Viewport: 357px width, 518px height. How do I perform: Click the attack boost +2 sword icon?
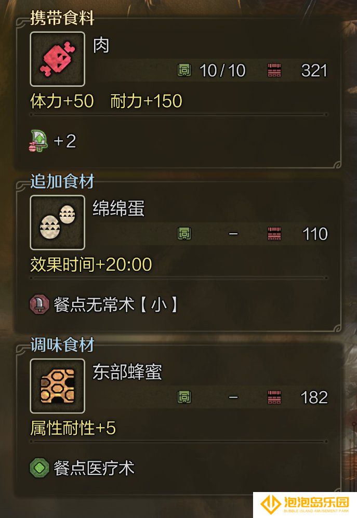pyautogui.click(x=38, y=141)
